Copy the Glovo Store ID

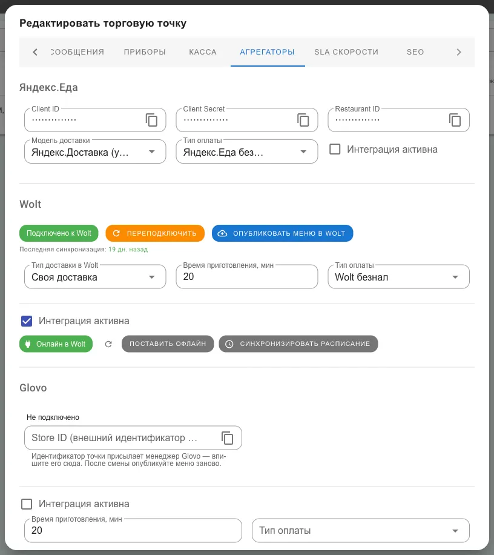point(228,438)
